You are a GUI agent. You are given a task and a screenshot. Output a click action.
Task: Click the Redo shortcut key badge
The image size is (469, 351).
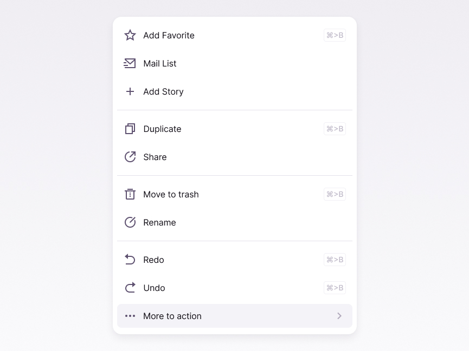coord(335,260)
